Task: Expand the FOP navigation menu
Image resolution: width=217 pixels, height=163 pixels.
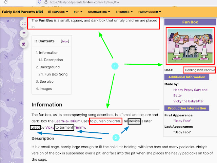Action: [x=78, y=12]
